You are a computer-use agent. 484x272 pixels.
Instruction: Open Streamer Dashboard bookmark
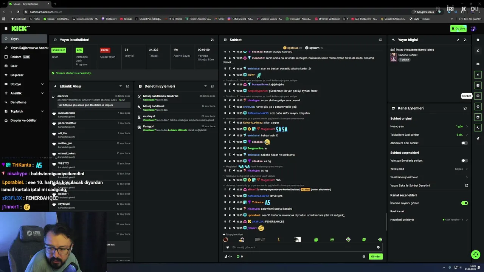pos(327,19)
